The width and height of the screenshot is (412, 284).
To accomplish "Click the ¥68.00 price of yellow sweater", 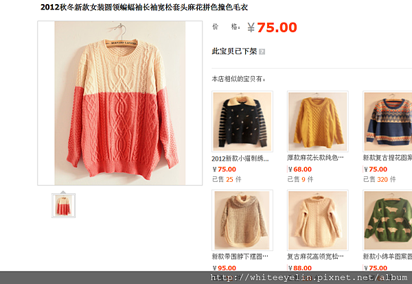I will [x=300, y=169].
